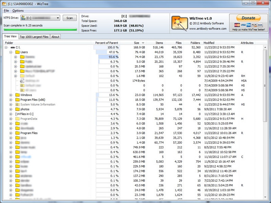Image resolution: width=271 pixels, height=203 pixels.
Task: Expand the Program Files (x86) node
Action: (11, 100)
